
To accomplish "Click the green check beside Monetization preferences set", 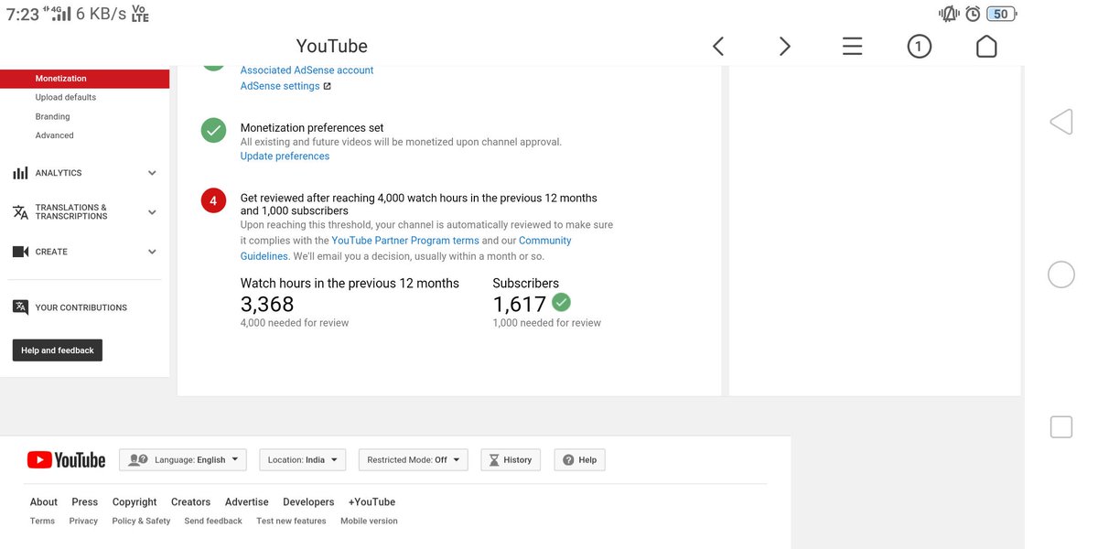I will coord(213,130).
